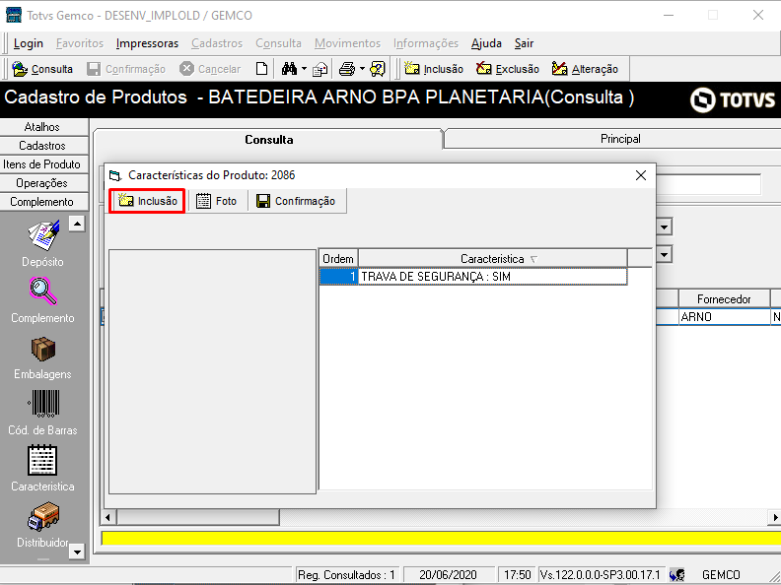Click the printer icon in toolbar
This screenshot has height=585, width=781.
coord(347,69)
